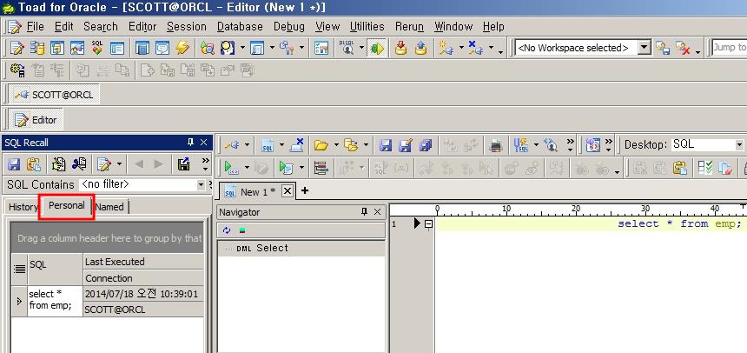Image resolution: width=747 pixels, height=353 pixels.
Task: Click the binoculars search icon in SQL Recall
Action: 79,164
